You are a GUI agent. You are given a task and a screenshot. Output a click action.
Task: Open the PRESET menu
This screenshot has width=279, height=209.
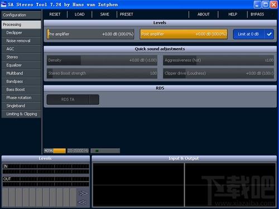127,14
